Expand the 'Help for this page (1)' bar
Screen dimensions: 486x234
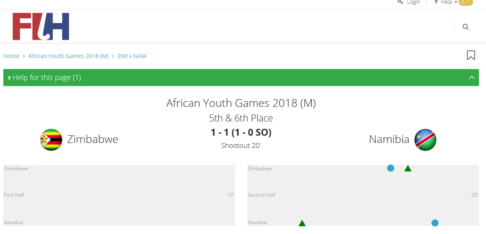click(47, 78)
